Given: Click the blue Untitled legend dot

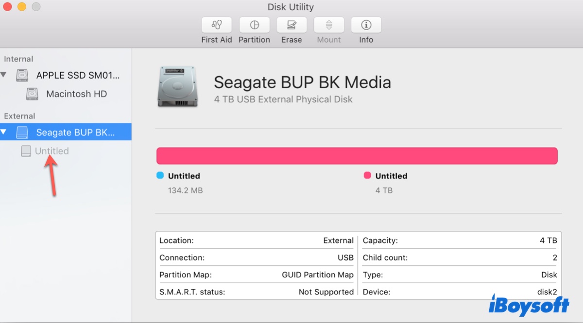Looking at the screenshot, I should coord(160,176).
